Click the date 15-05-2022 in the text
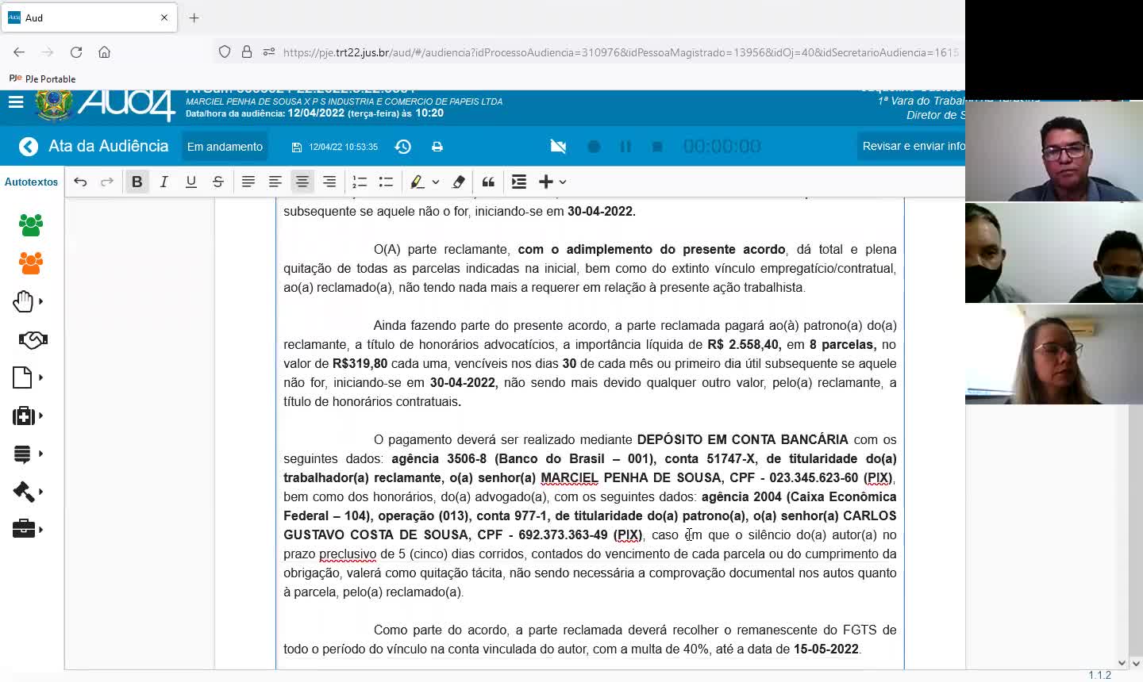 [x=825, y=649]
